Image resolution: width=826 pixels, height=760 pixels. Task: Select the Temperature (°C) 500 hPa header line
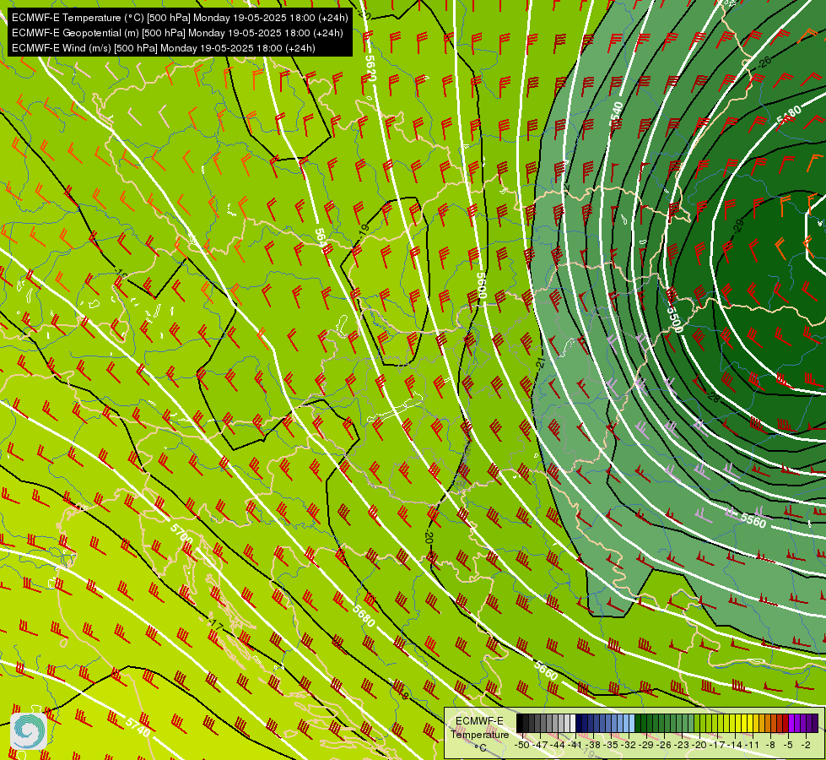pos(180,18)
